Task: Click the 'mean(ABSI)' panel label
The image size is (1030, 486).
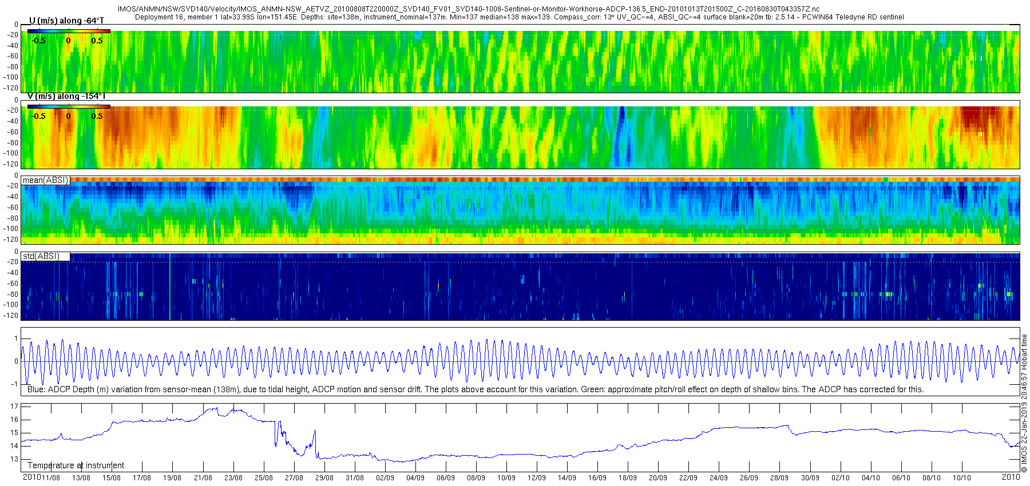Action: pos(45,180)
